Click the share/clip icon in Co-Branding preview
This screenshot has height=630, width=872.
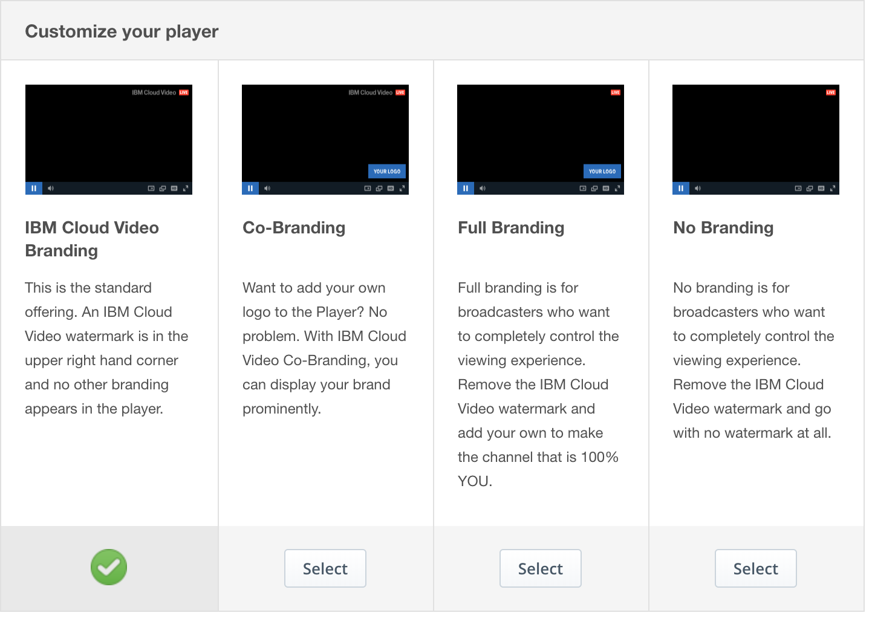tap(368, 189)
